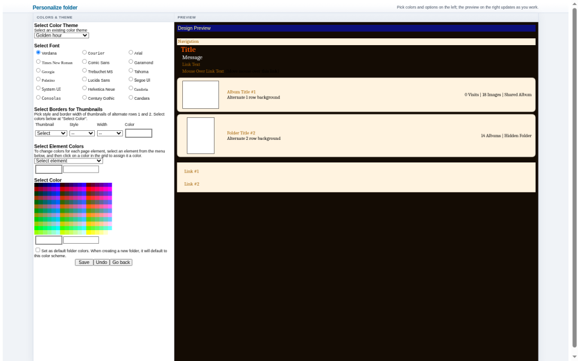Open the Thumbnail Select dropdown
578x361 pixels.
[51, 133]
